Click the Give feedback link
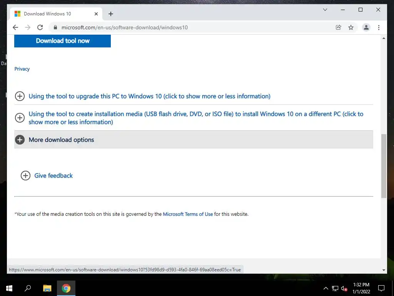394x296 pixels. click(53, 176)
